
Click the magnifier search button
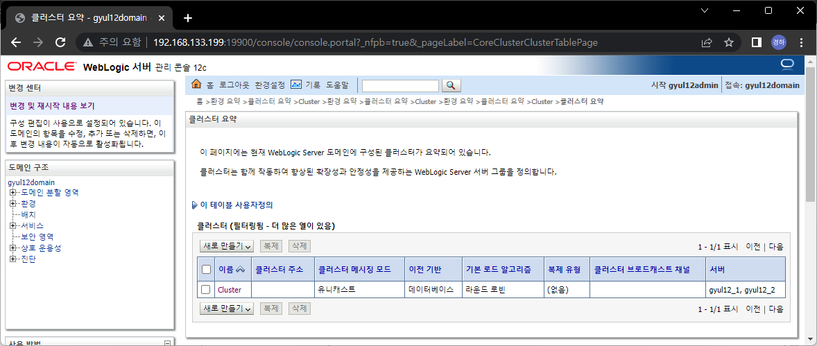pos(452,85)
